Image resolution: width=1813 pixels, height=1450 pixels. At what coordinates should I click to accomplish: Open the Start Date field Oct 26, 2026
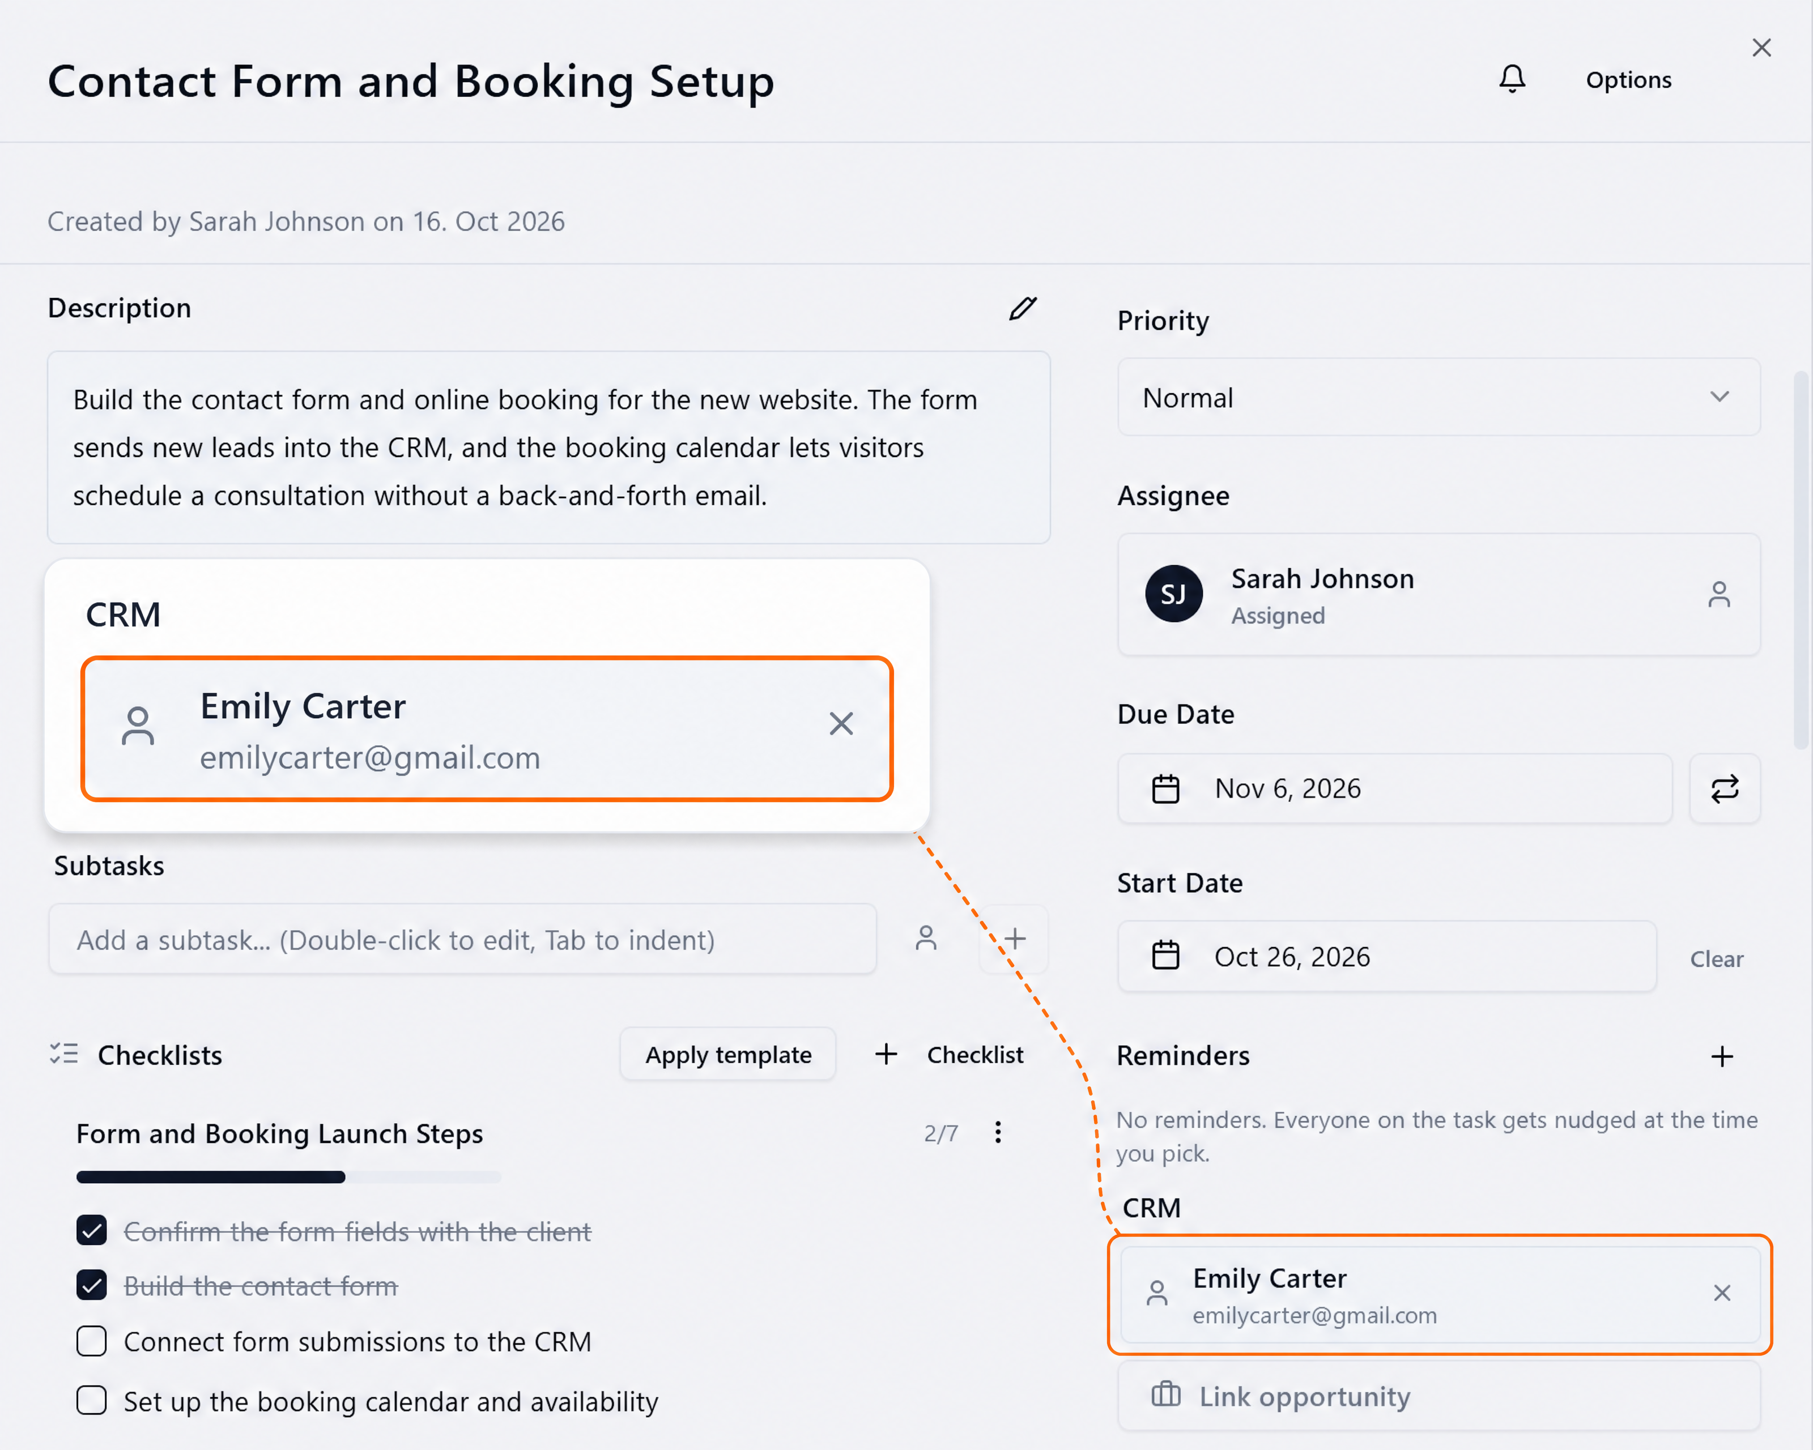[x=1386, y=957]
